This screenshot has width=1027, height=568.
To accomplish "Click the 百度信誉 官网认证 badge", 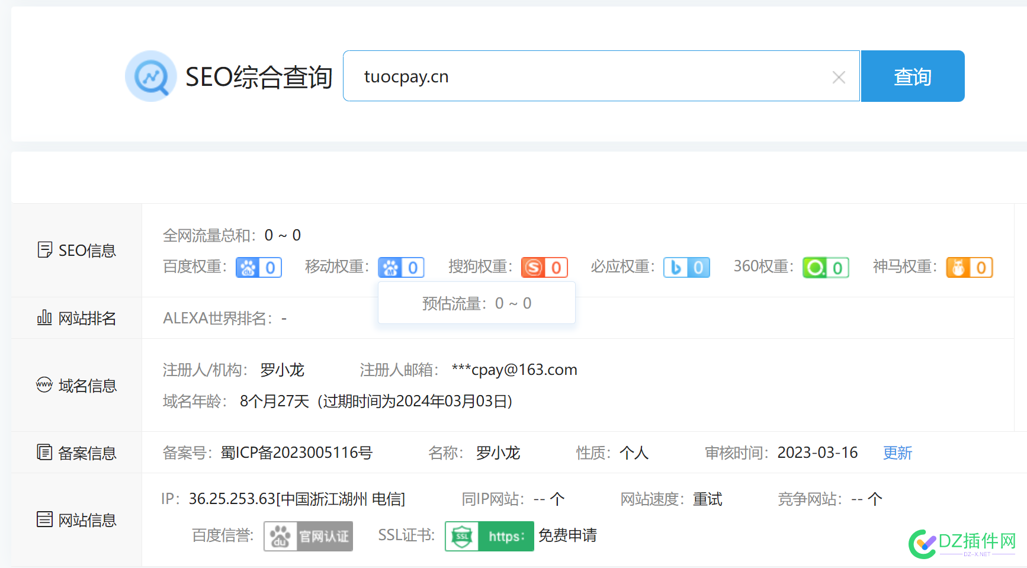I will click(308, 536).
